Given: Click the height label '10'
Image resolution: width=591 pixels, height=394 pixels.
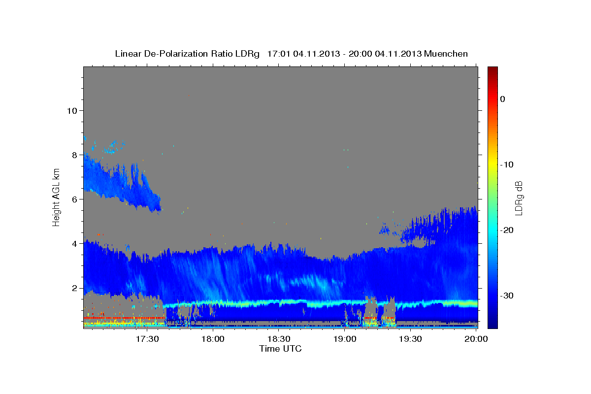Looking at the screenshot, I should point(72,110).
